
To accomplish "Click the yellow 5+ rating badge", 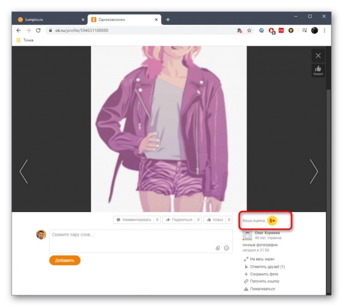I will point(272,221).
